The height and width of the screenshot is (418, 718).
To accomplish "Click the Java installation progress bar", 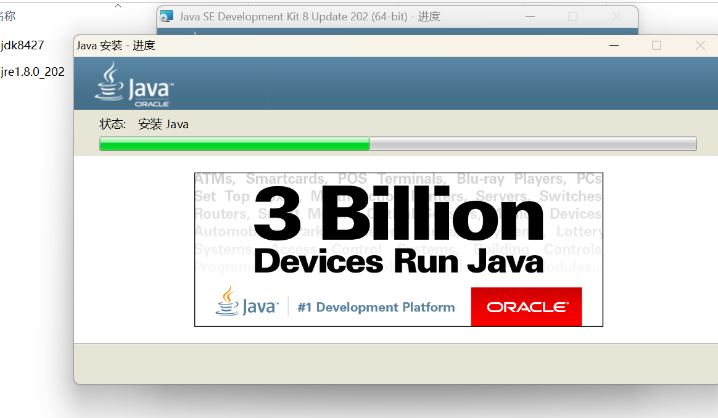I will click(398, 144).
